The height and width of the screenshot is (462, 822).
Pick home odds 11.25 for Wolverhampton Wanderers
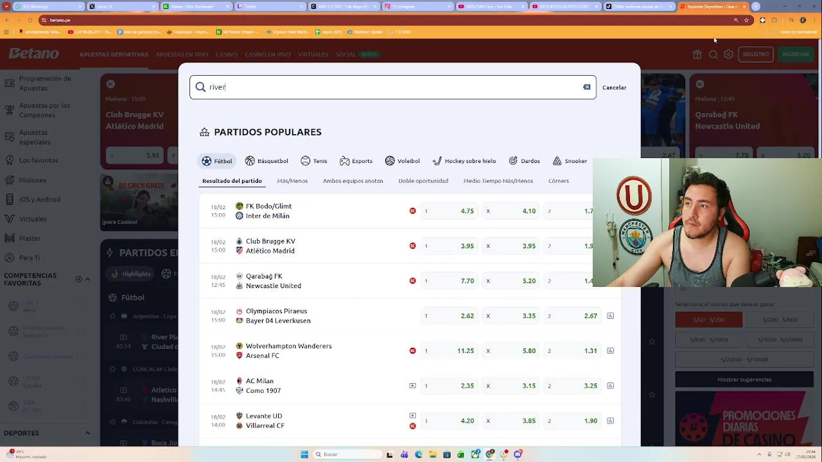(x=449, y=351)
